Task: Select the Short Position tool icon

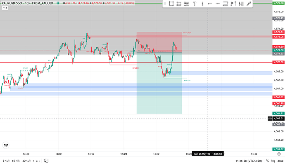Action: pyautogui.click(x=187, y=4)
